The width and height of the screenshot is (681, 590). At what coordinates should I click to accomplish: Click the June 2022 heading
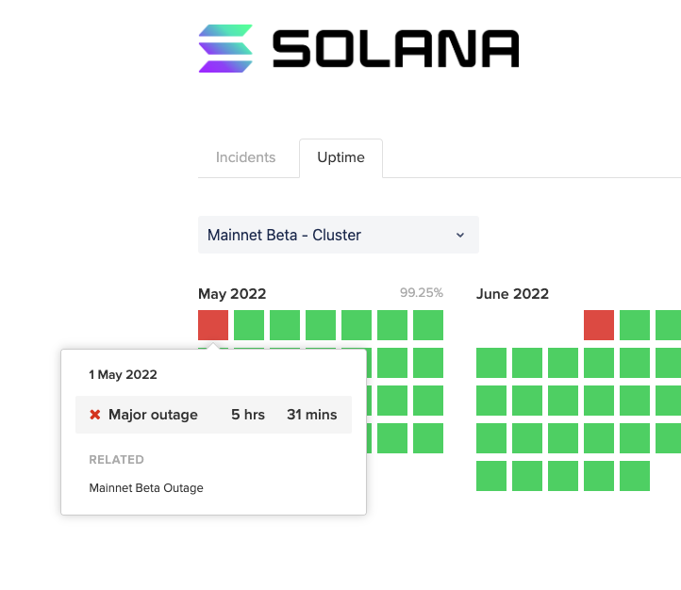[512, 294]
